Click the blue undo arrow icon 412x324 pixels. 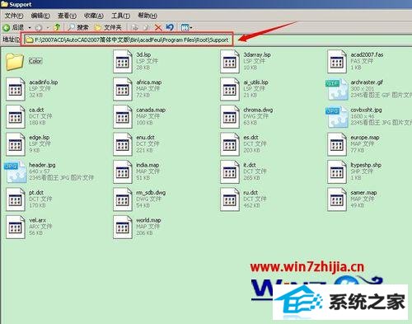(170, 27)
